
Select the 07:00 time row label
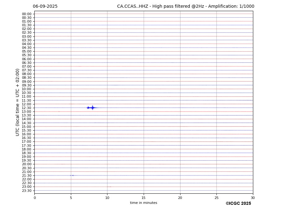[27, 66]
